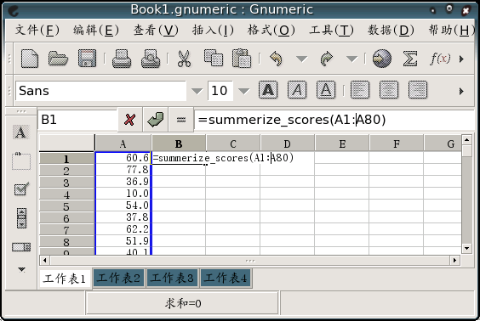Show more format toolbar items
Screen dimensions: 480x321
pos(461,91)
